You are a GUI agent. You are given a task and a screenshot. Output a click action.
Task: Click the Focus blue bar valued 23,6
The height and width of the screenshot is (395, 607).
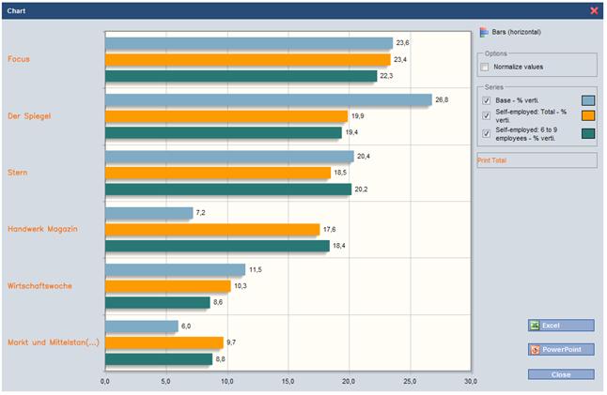click(249, 43)
